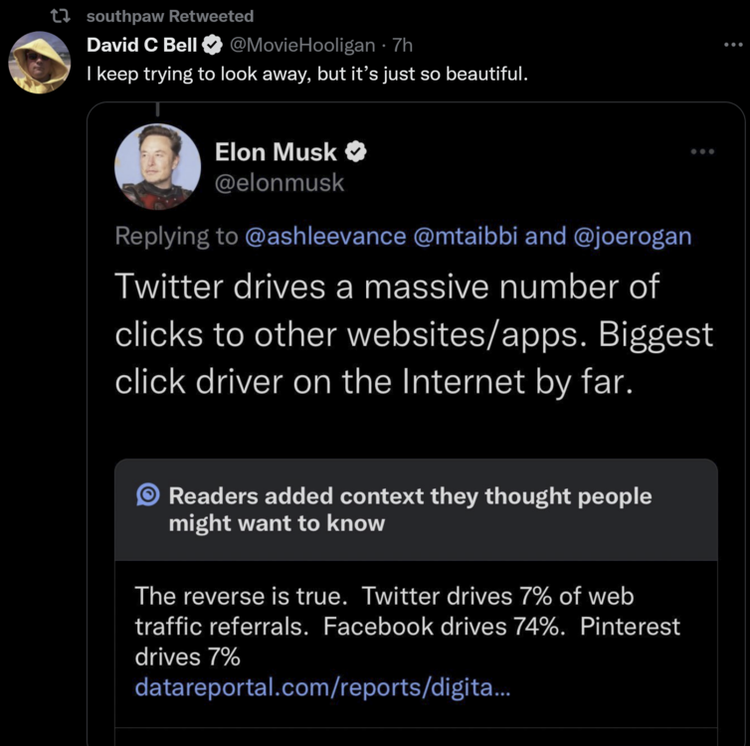The width and height of the screenshot is (750, 746).
Task: Click the retweet icon beside southpaw Retweeted
Action: pos(60,16)
